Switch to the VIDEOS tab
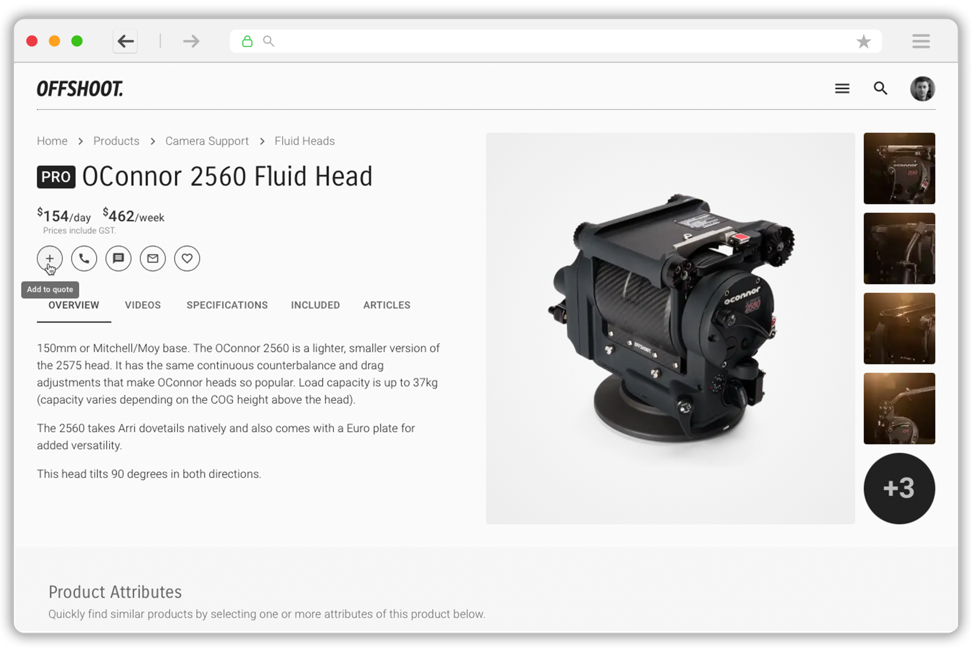 pos(143,305)
